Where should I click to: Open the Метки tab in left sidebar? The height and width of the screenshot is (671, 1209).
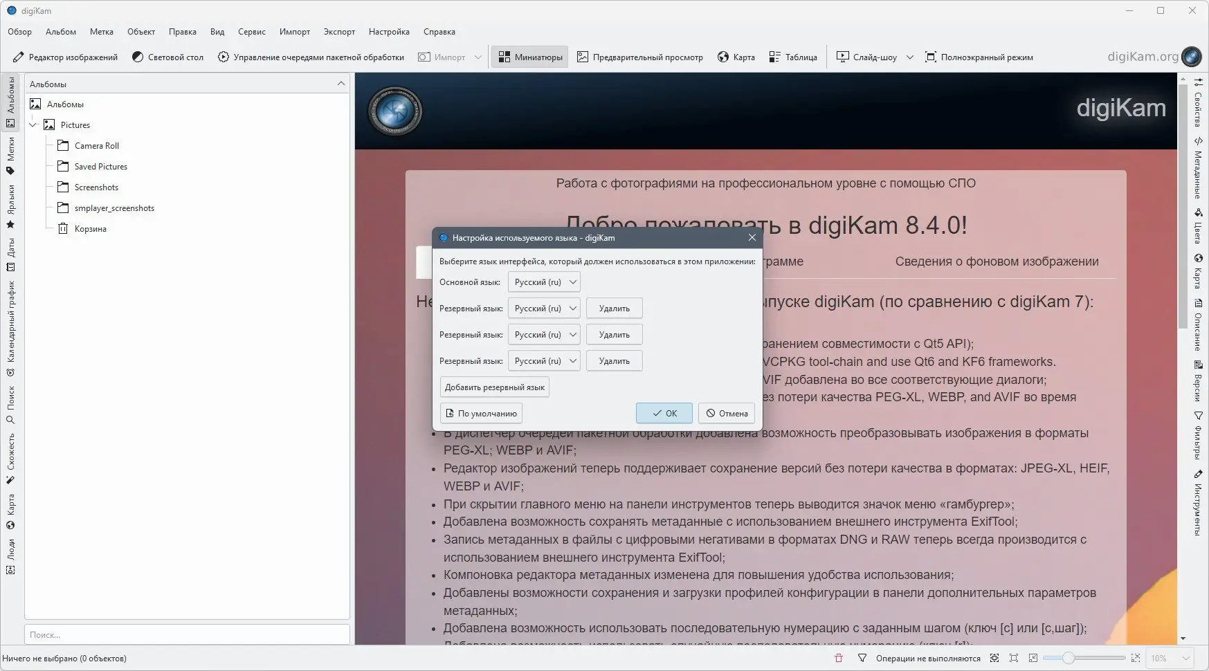10,156
